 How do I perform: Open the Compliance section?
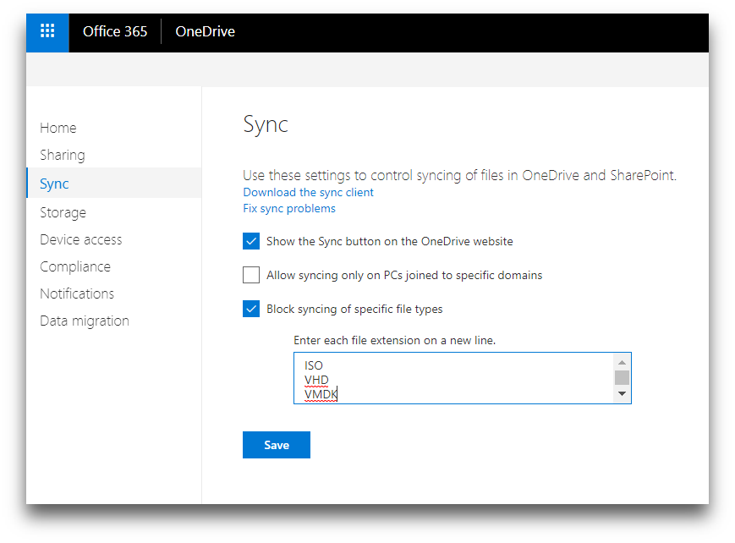[75, 266]
